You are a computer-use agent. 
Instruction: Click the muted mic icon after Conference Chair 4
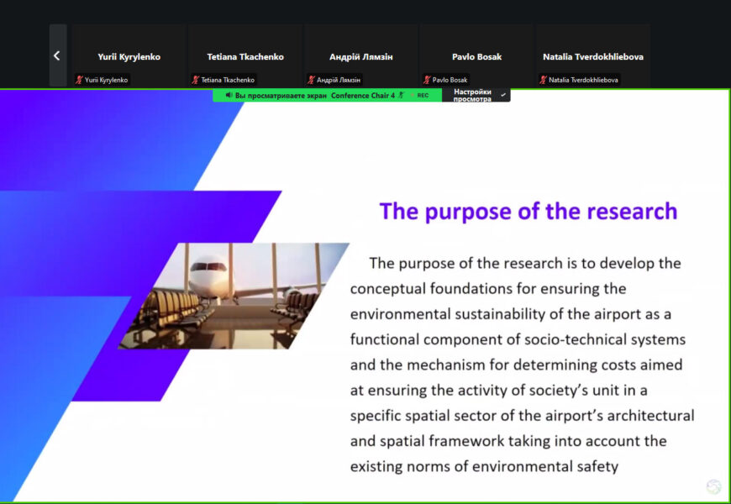tap(402, 96)
